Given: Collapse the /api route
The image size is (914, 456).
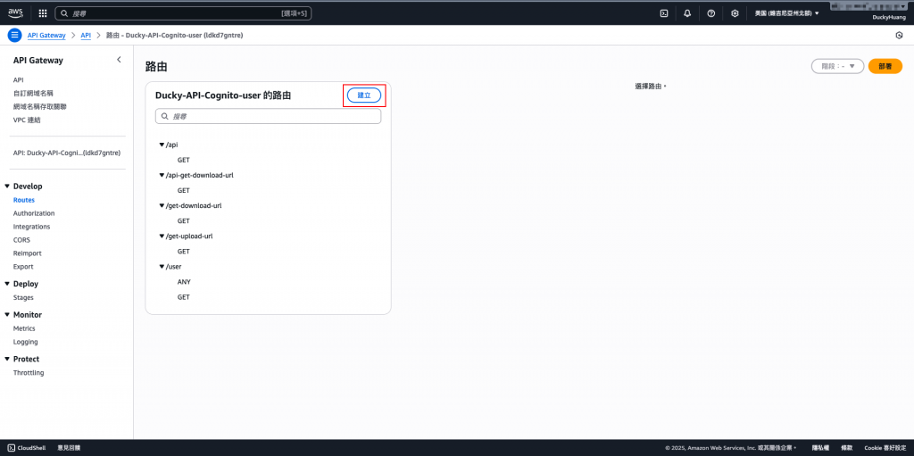Looking at the screenshot, I should [x=162, y=144].
